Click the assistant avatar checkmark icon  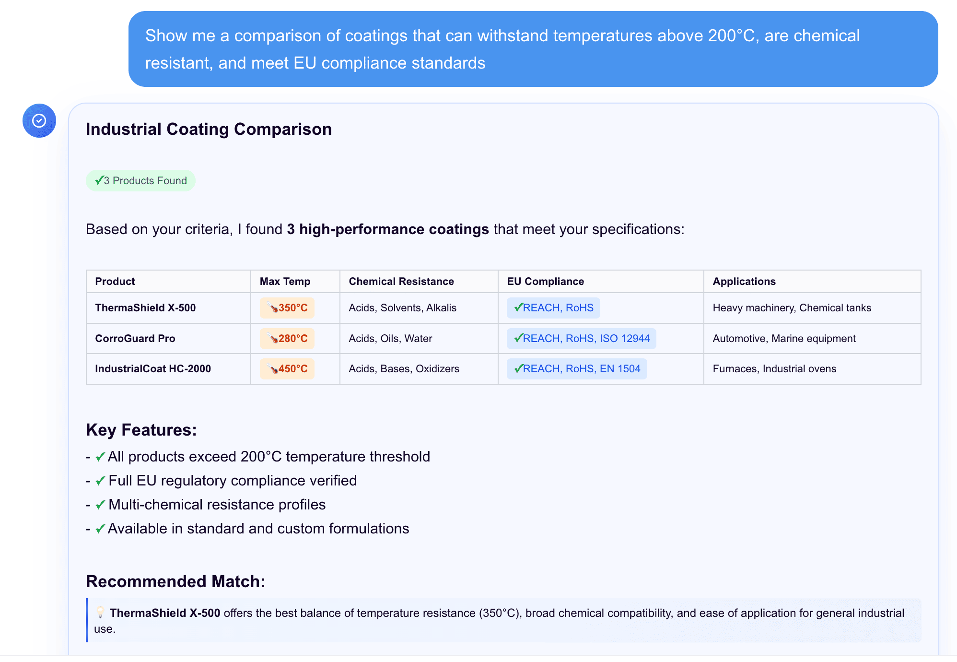pyautogui.click(x=39, y=120)
